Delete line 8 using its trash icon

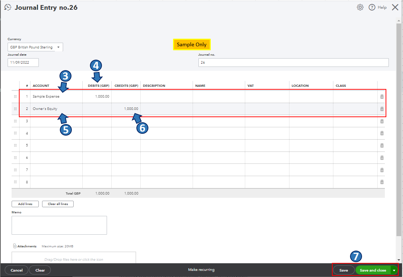pyautogui.click(x=382, y=182)
